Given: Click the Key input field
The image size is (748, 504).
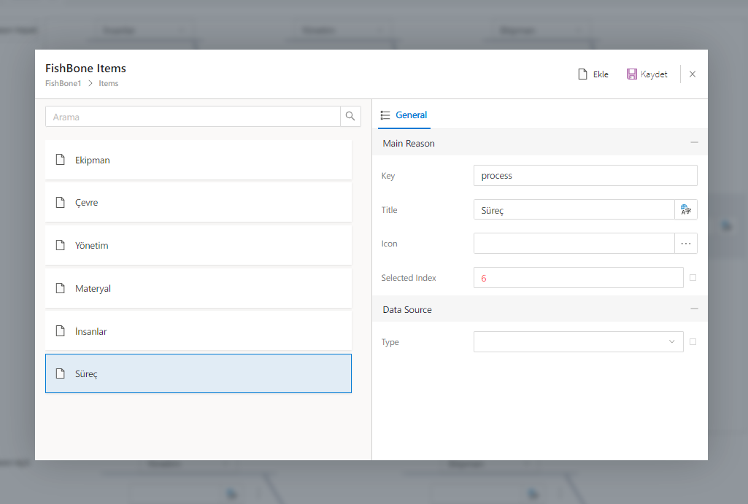Looking at the screenshot, I should 585,176.
